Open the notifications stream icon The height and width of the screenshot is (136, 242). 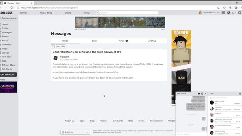click(x=223, y=13)
